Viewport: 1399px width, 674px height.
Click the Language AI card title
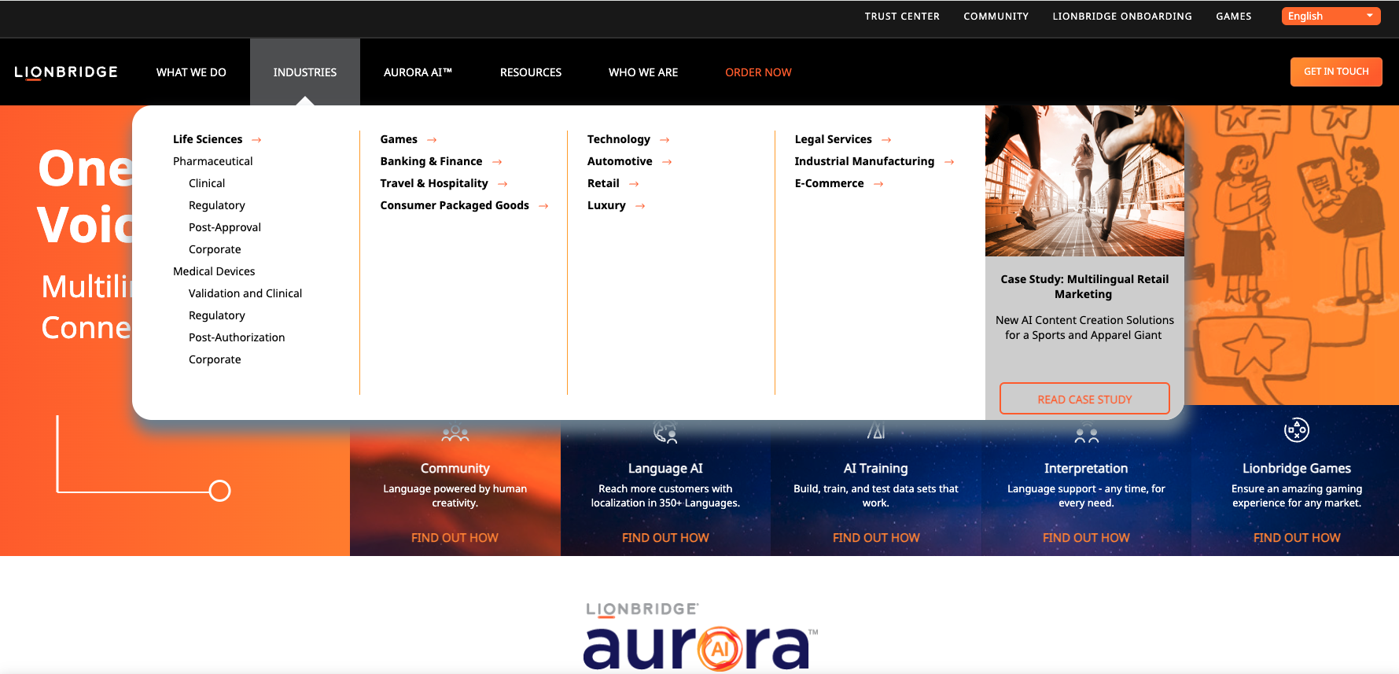[665, 469]
